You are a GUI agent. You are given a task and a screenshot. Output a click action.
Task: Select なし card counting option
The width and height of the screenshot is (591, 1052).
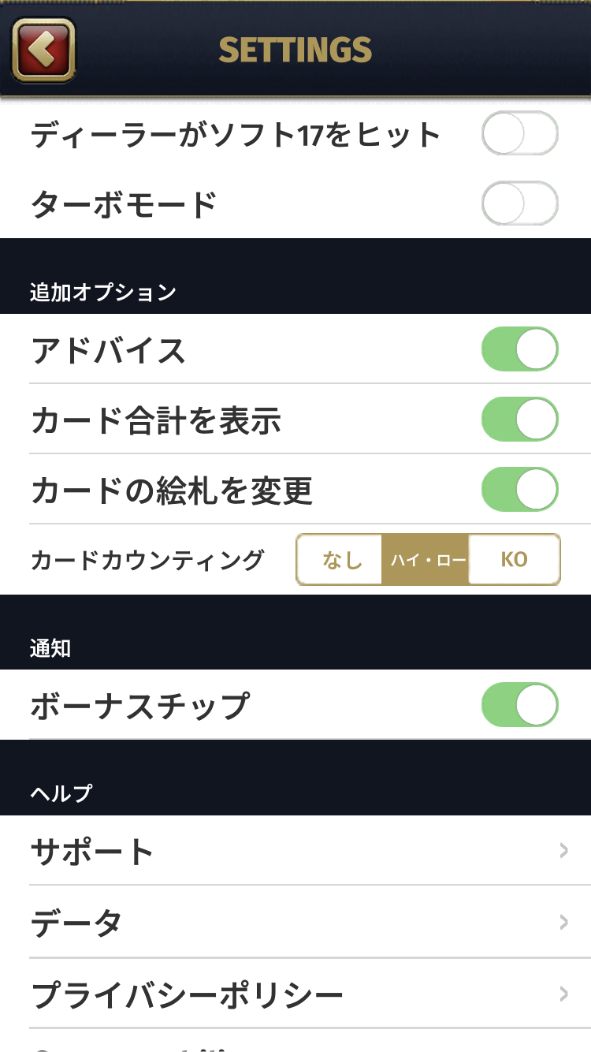tap(341, 560)
